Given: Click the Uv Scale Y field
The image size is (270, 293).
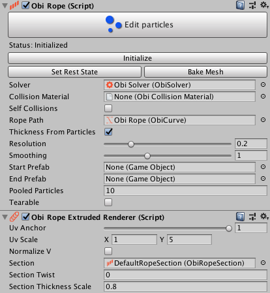Looking at the screenshot, I should 189,239.
